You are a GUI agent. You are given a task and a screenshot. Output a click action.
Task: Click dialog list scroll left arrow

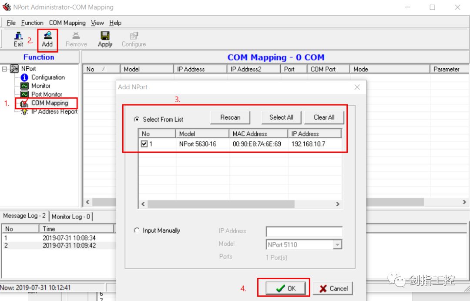(143, 204)
